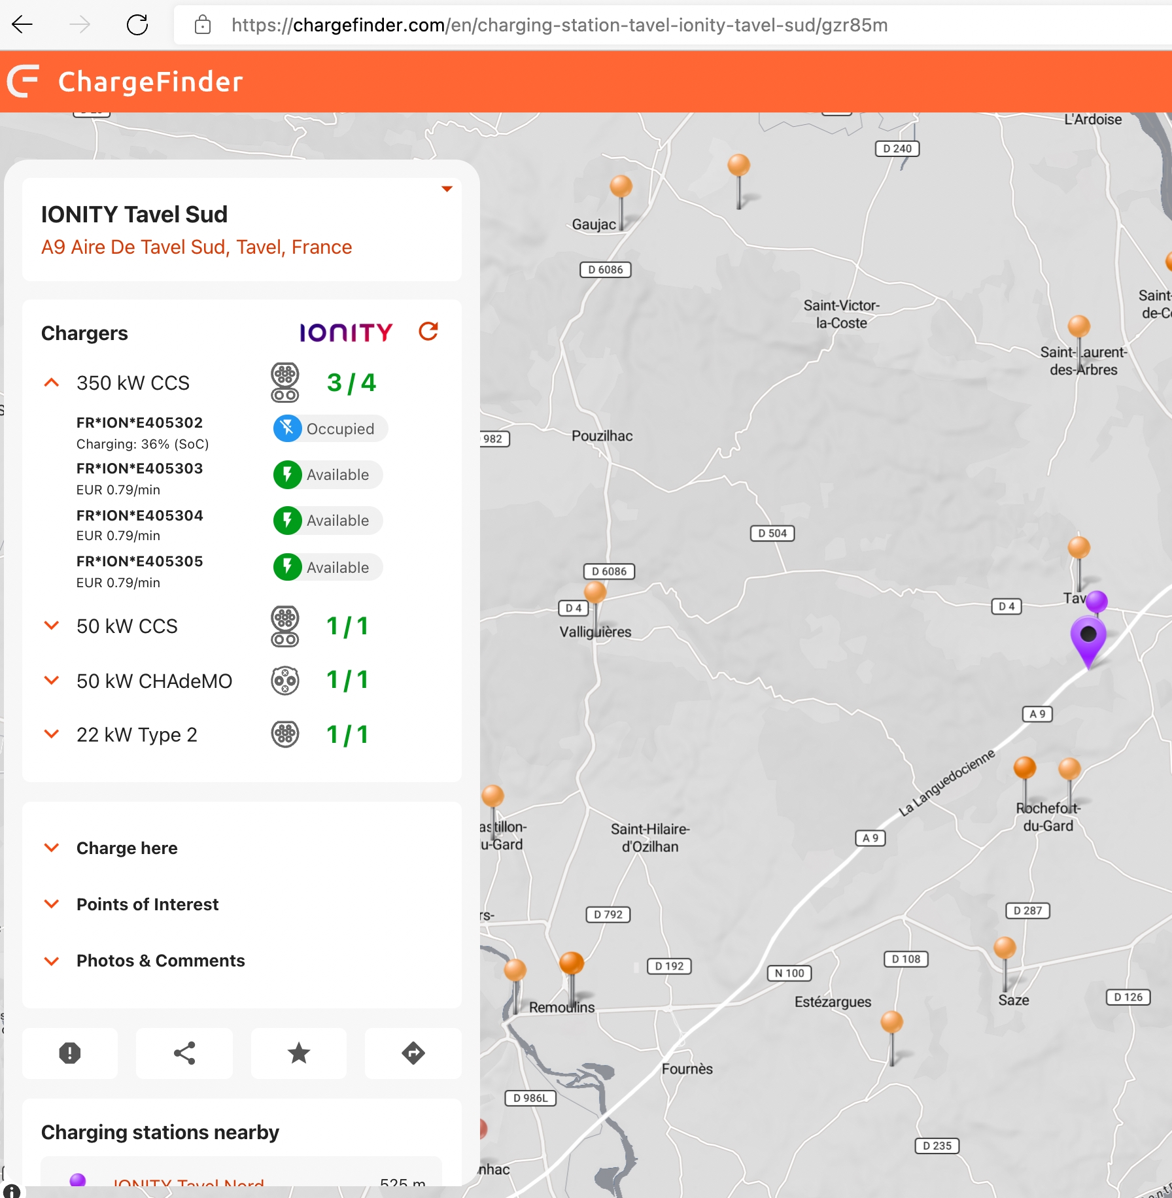Screen dimensions: 1172x1198
Task: Add station to favorites with star icon
Action: click(299, 1053)
